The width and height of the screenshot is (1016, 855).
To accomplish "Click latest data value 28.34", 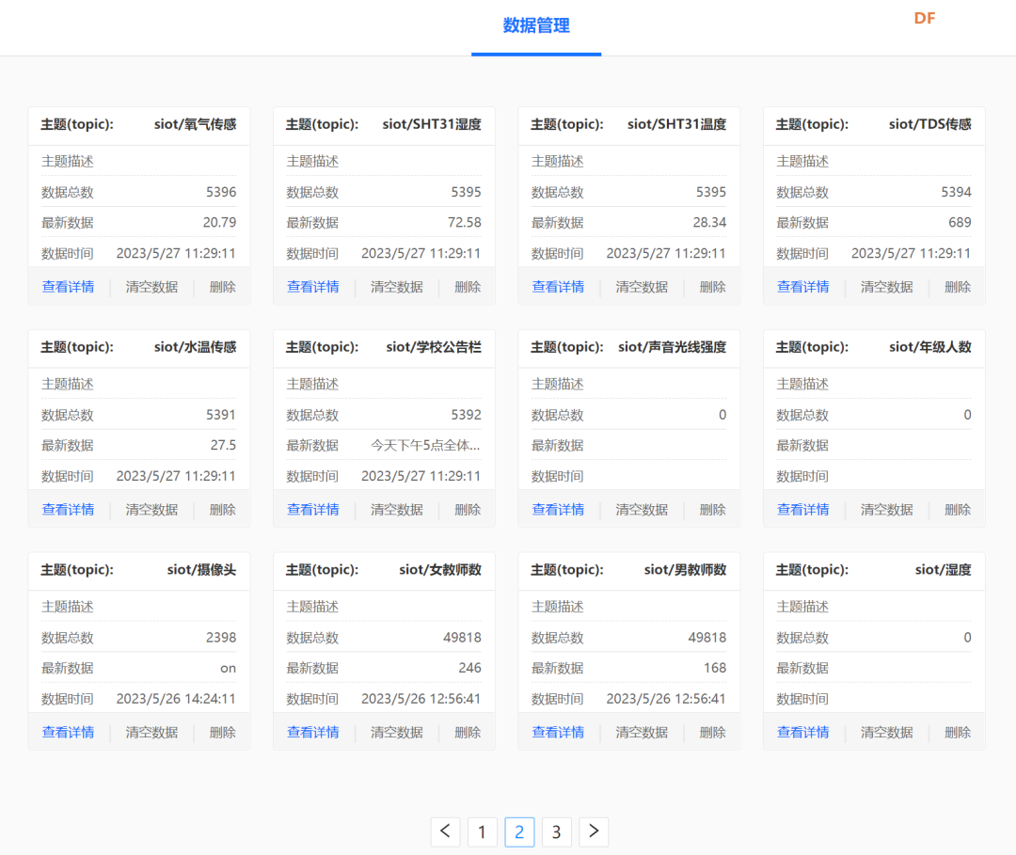I will coord(709,223).
